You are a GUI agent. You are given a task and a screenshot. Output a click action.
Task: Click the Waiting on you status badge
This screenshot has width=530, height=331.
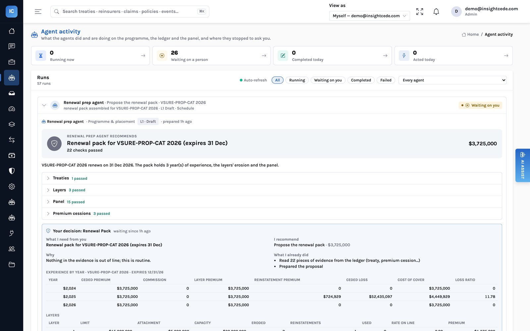click(x=480, y=105)
